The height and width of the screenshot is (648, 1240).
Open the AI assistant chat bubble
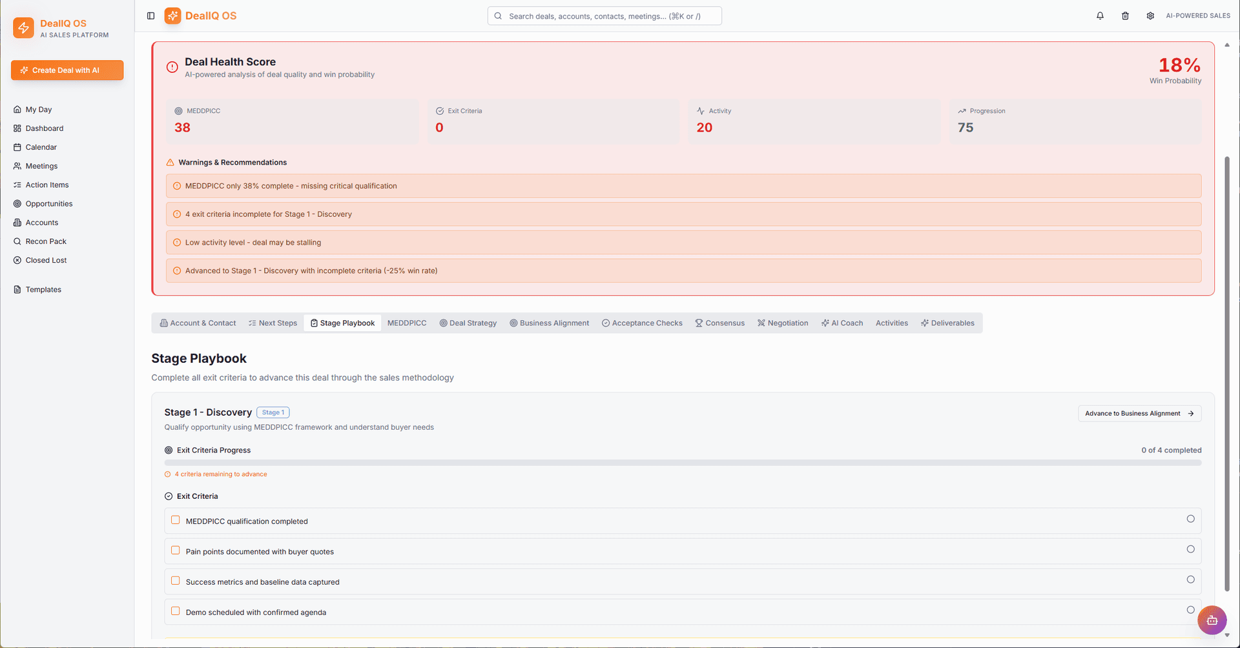(x=1212, y=620)
